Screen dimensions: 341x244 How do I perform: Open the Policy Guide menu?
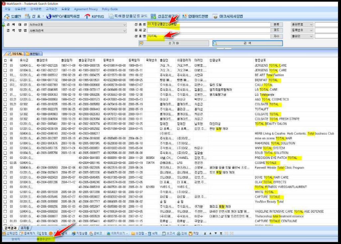tap(110, 9)
